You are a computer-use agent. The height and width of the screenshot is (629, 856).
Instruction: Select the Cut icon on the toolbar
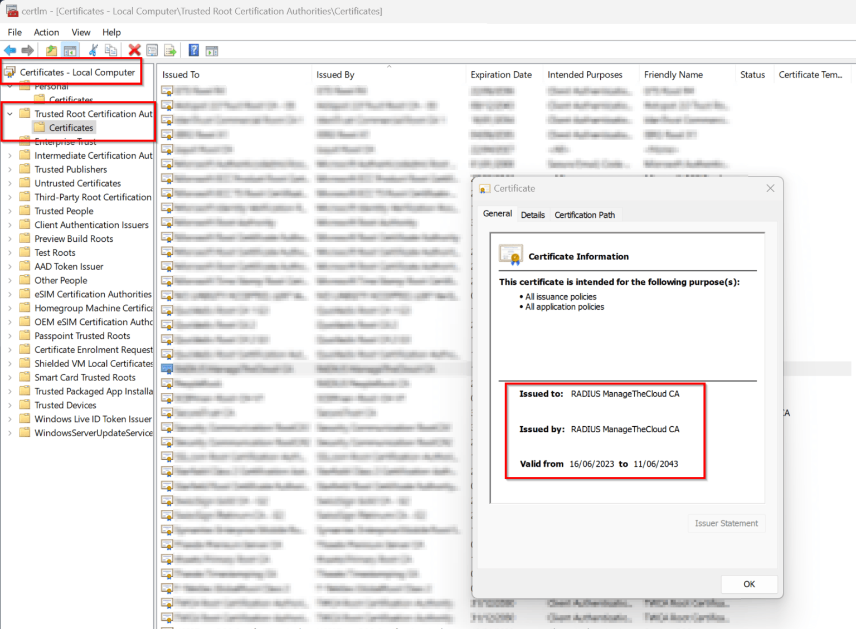(x=93, y=50)
